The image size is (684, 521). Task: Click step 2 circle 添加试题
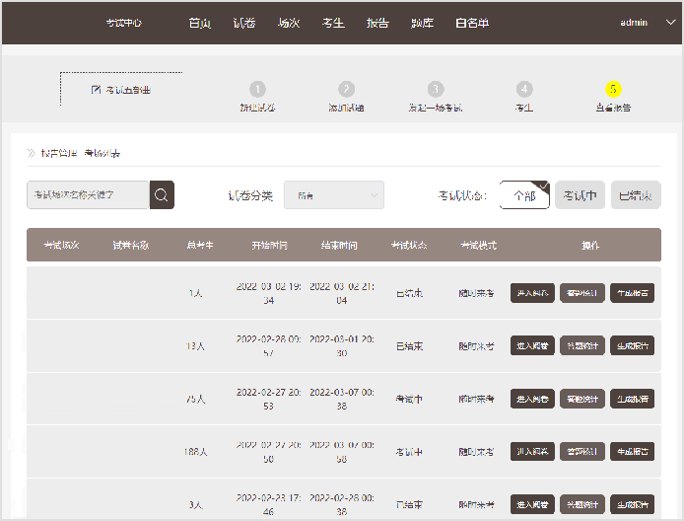[x=346, y=89]
